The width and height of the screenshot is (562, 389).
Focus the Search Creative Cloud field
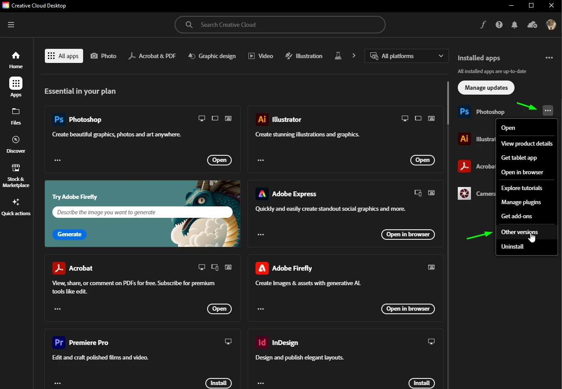[x=280, y=25]
